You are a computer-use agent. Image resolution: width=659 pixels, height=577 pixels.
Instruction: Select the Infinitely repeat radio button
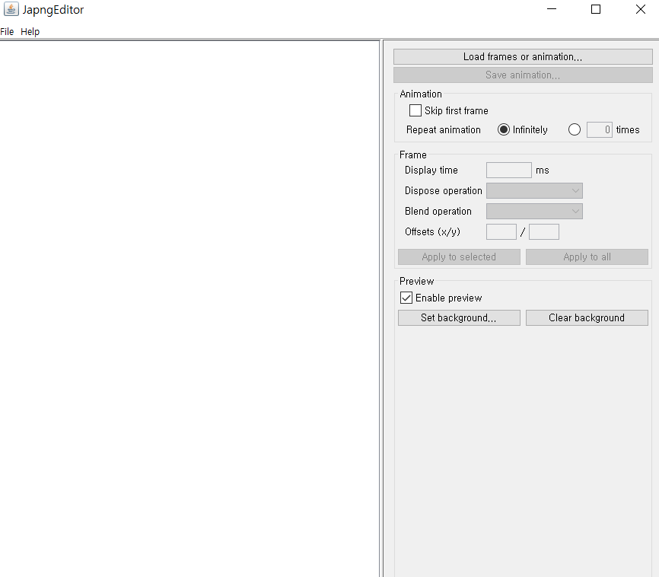pos(504,129)
